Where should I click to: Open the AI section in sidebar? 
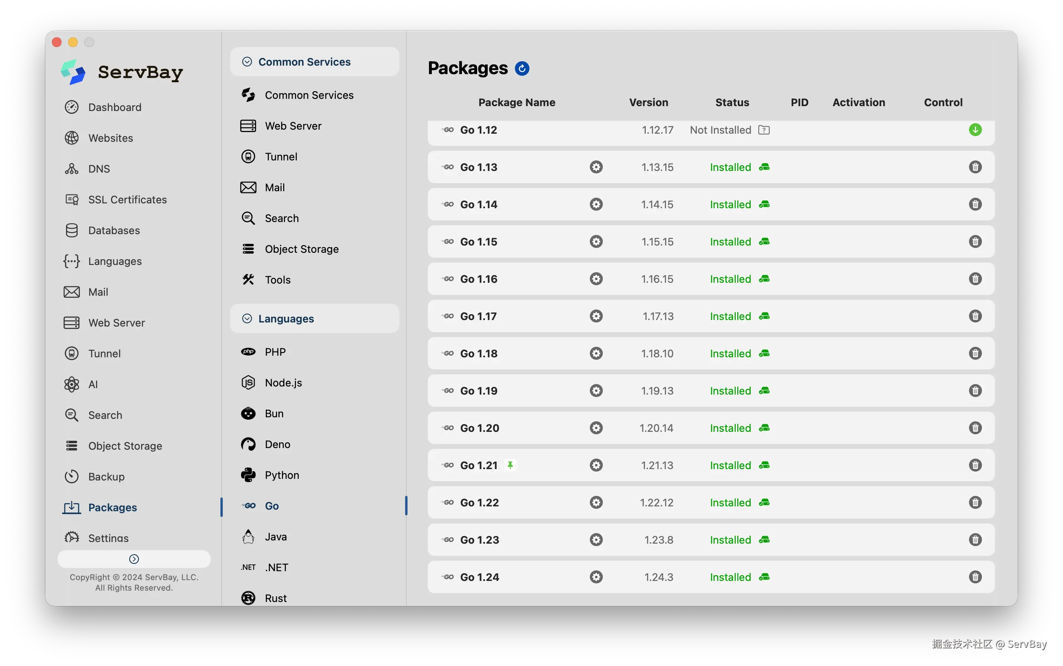tap(92, 384)
